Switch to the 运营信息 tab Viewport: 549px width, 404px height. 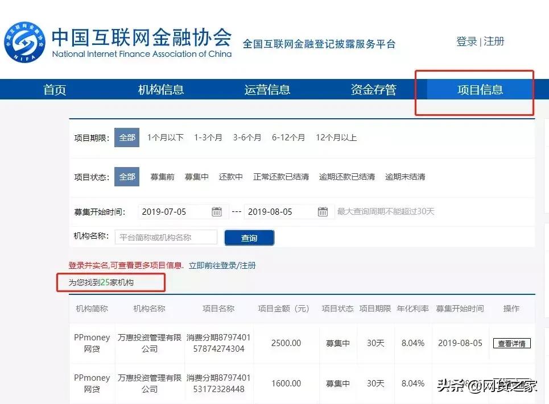[x=267, y=89]
